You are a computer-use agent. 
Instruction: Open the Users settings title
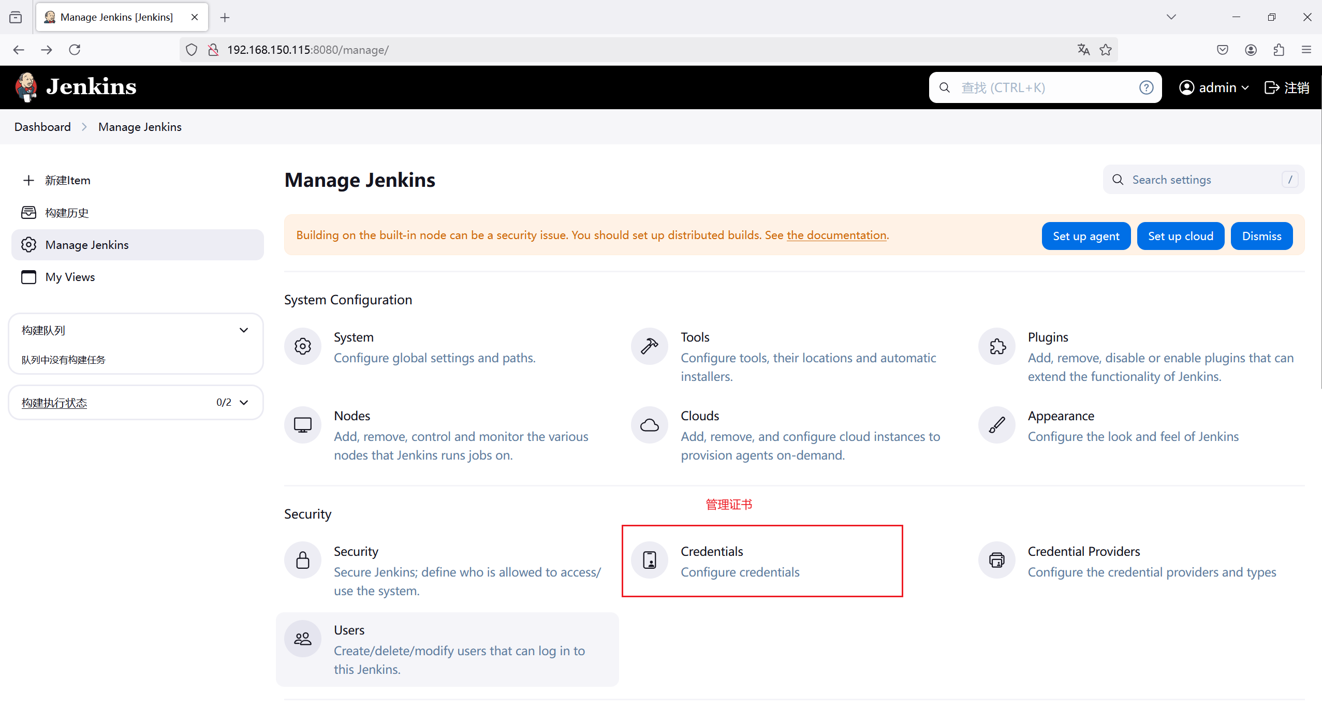coord(349,630)
